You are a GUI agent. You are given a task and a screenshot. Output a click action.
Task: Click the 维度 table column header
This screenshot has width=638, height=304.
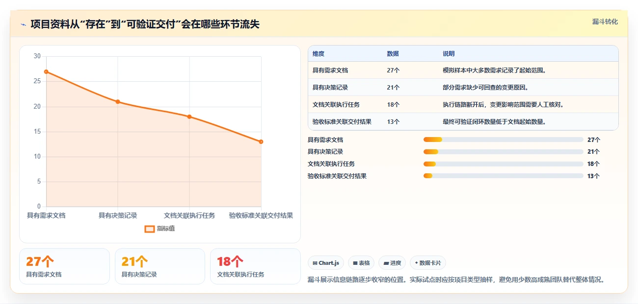319,54
